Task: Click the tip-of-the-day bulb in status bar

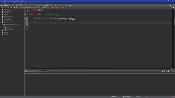Action: 174,97
